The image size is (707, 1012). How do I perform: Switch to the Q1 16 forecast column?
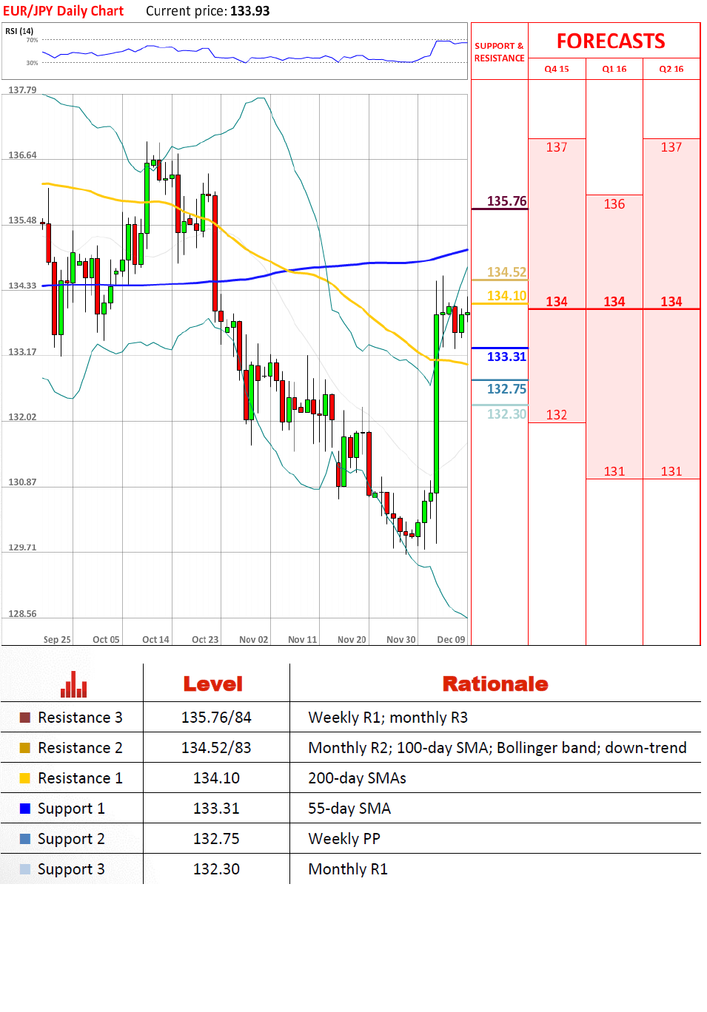pyautogui.click(x=614, y=69)
